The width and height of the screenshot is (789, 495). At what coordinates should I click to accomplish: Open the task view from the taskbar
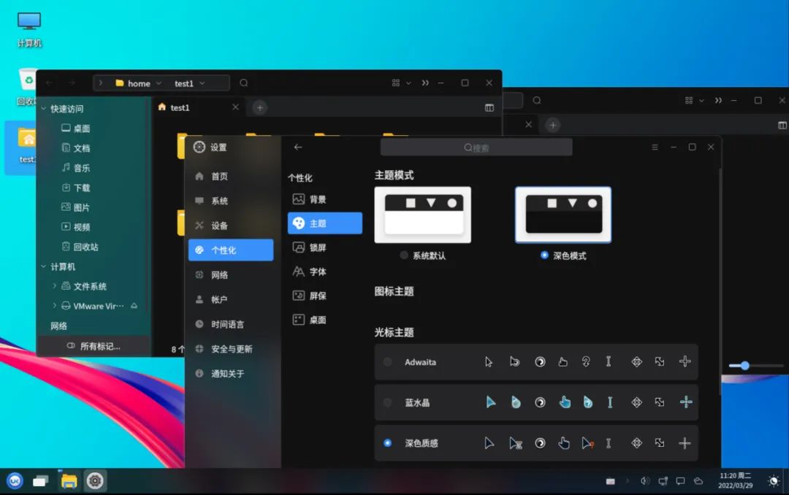pyautogui.click(x=41, y=481)
